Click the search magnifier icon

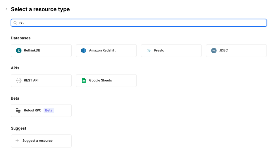[x=15, y=23]
